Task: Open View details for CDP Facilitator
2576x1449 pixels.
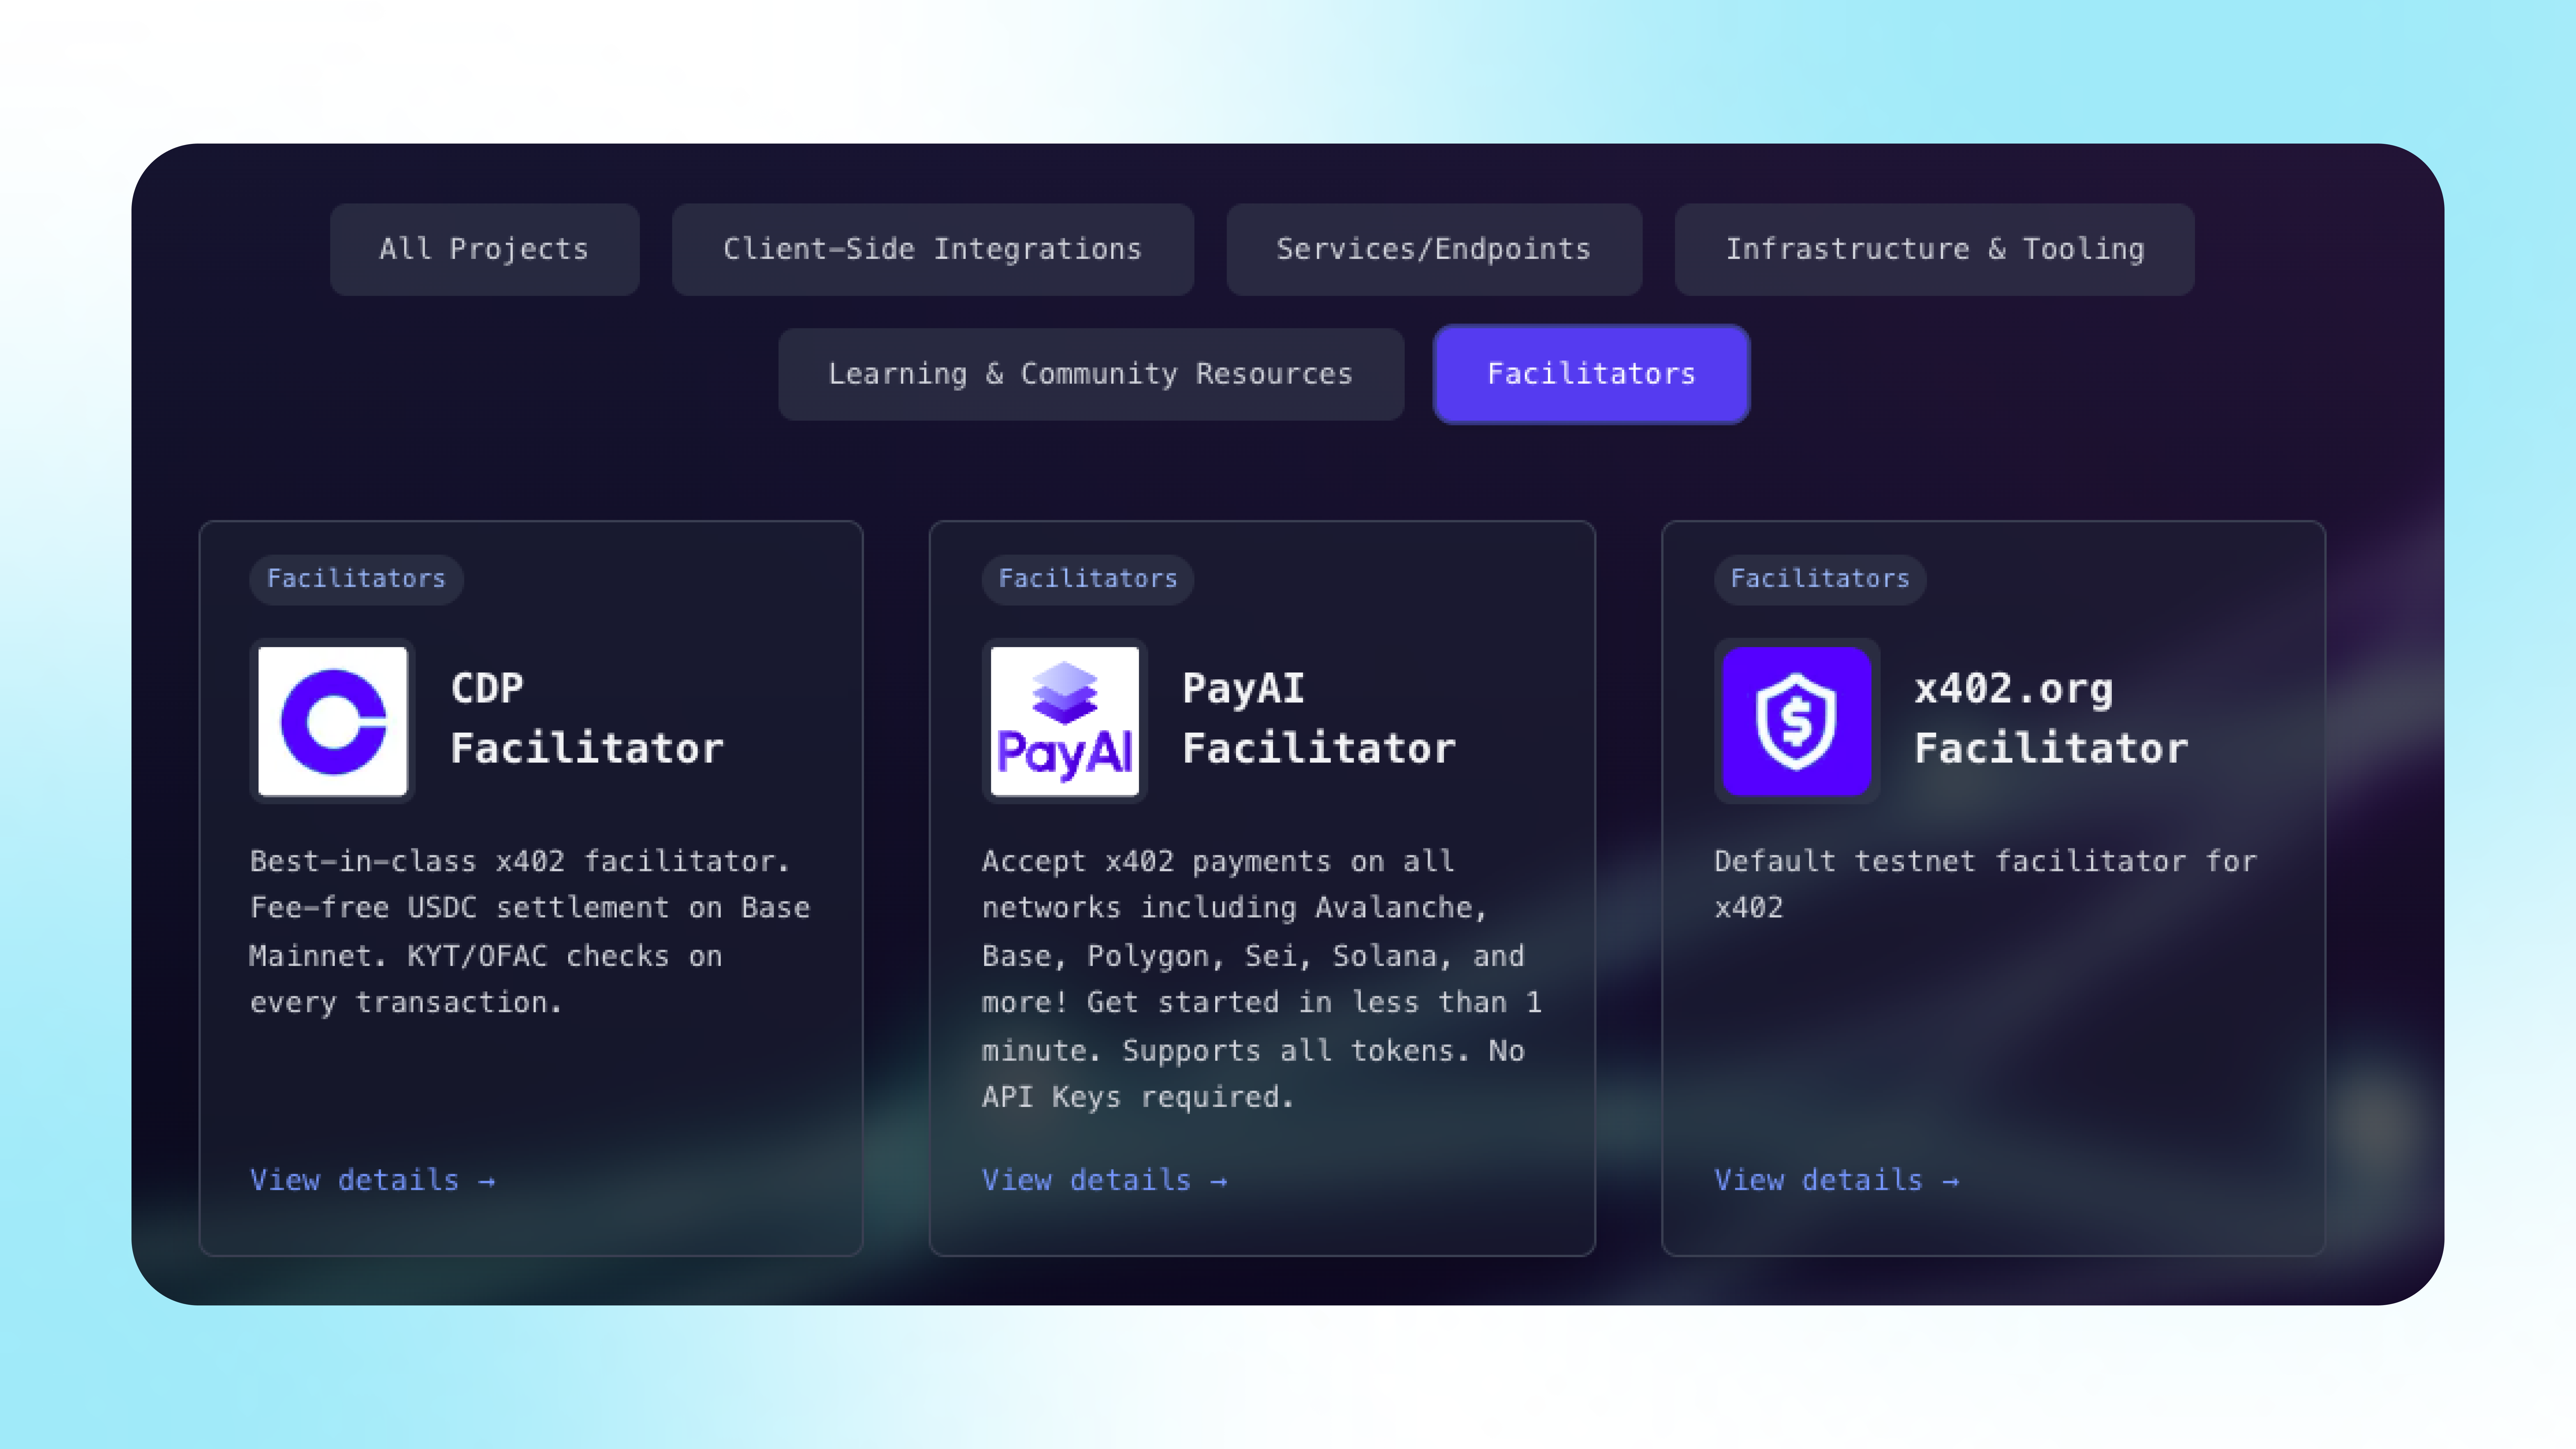Action: (x=372, y=1180)
